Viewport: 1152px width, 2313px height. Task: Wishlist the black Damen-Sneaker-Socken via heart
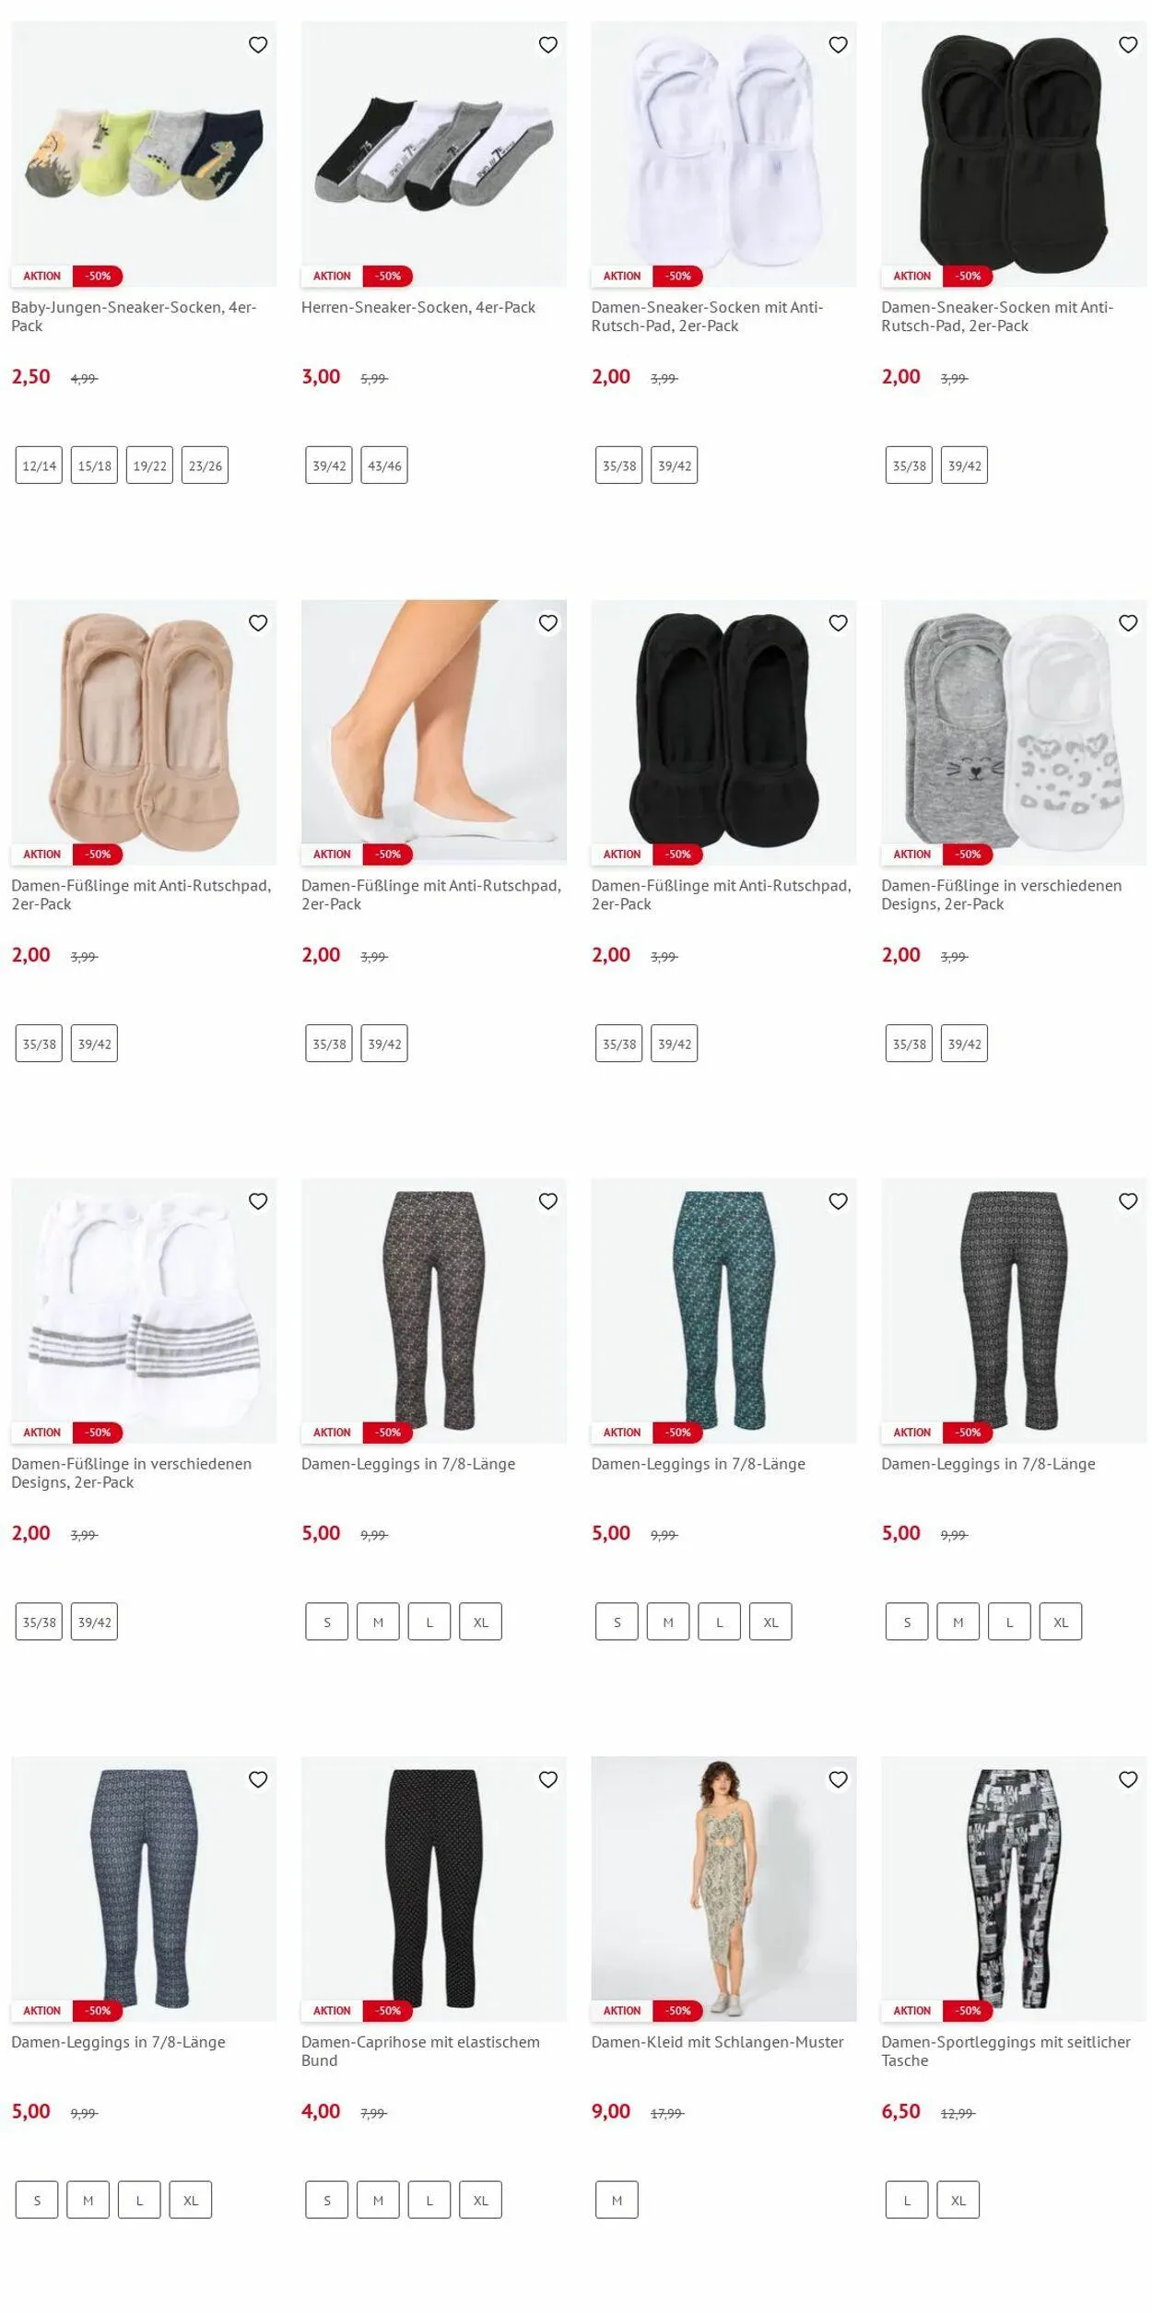click(1128, 44)
